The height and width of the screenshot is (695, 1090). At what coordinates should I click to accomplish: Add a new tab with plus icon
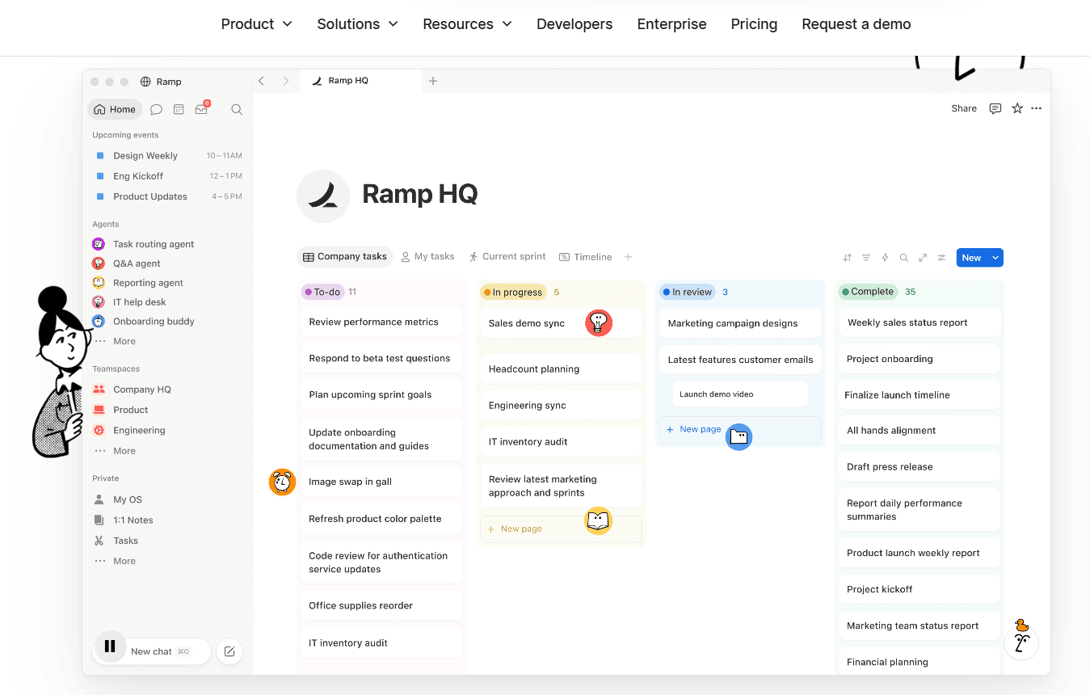[433, 81]
